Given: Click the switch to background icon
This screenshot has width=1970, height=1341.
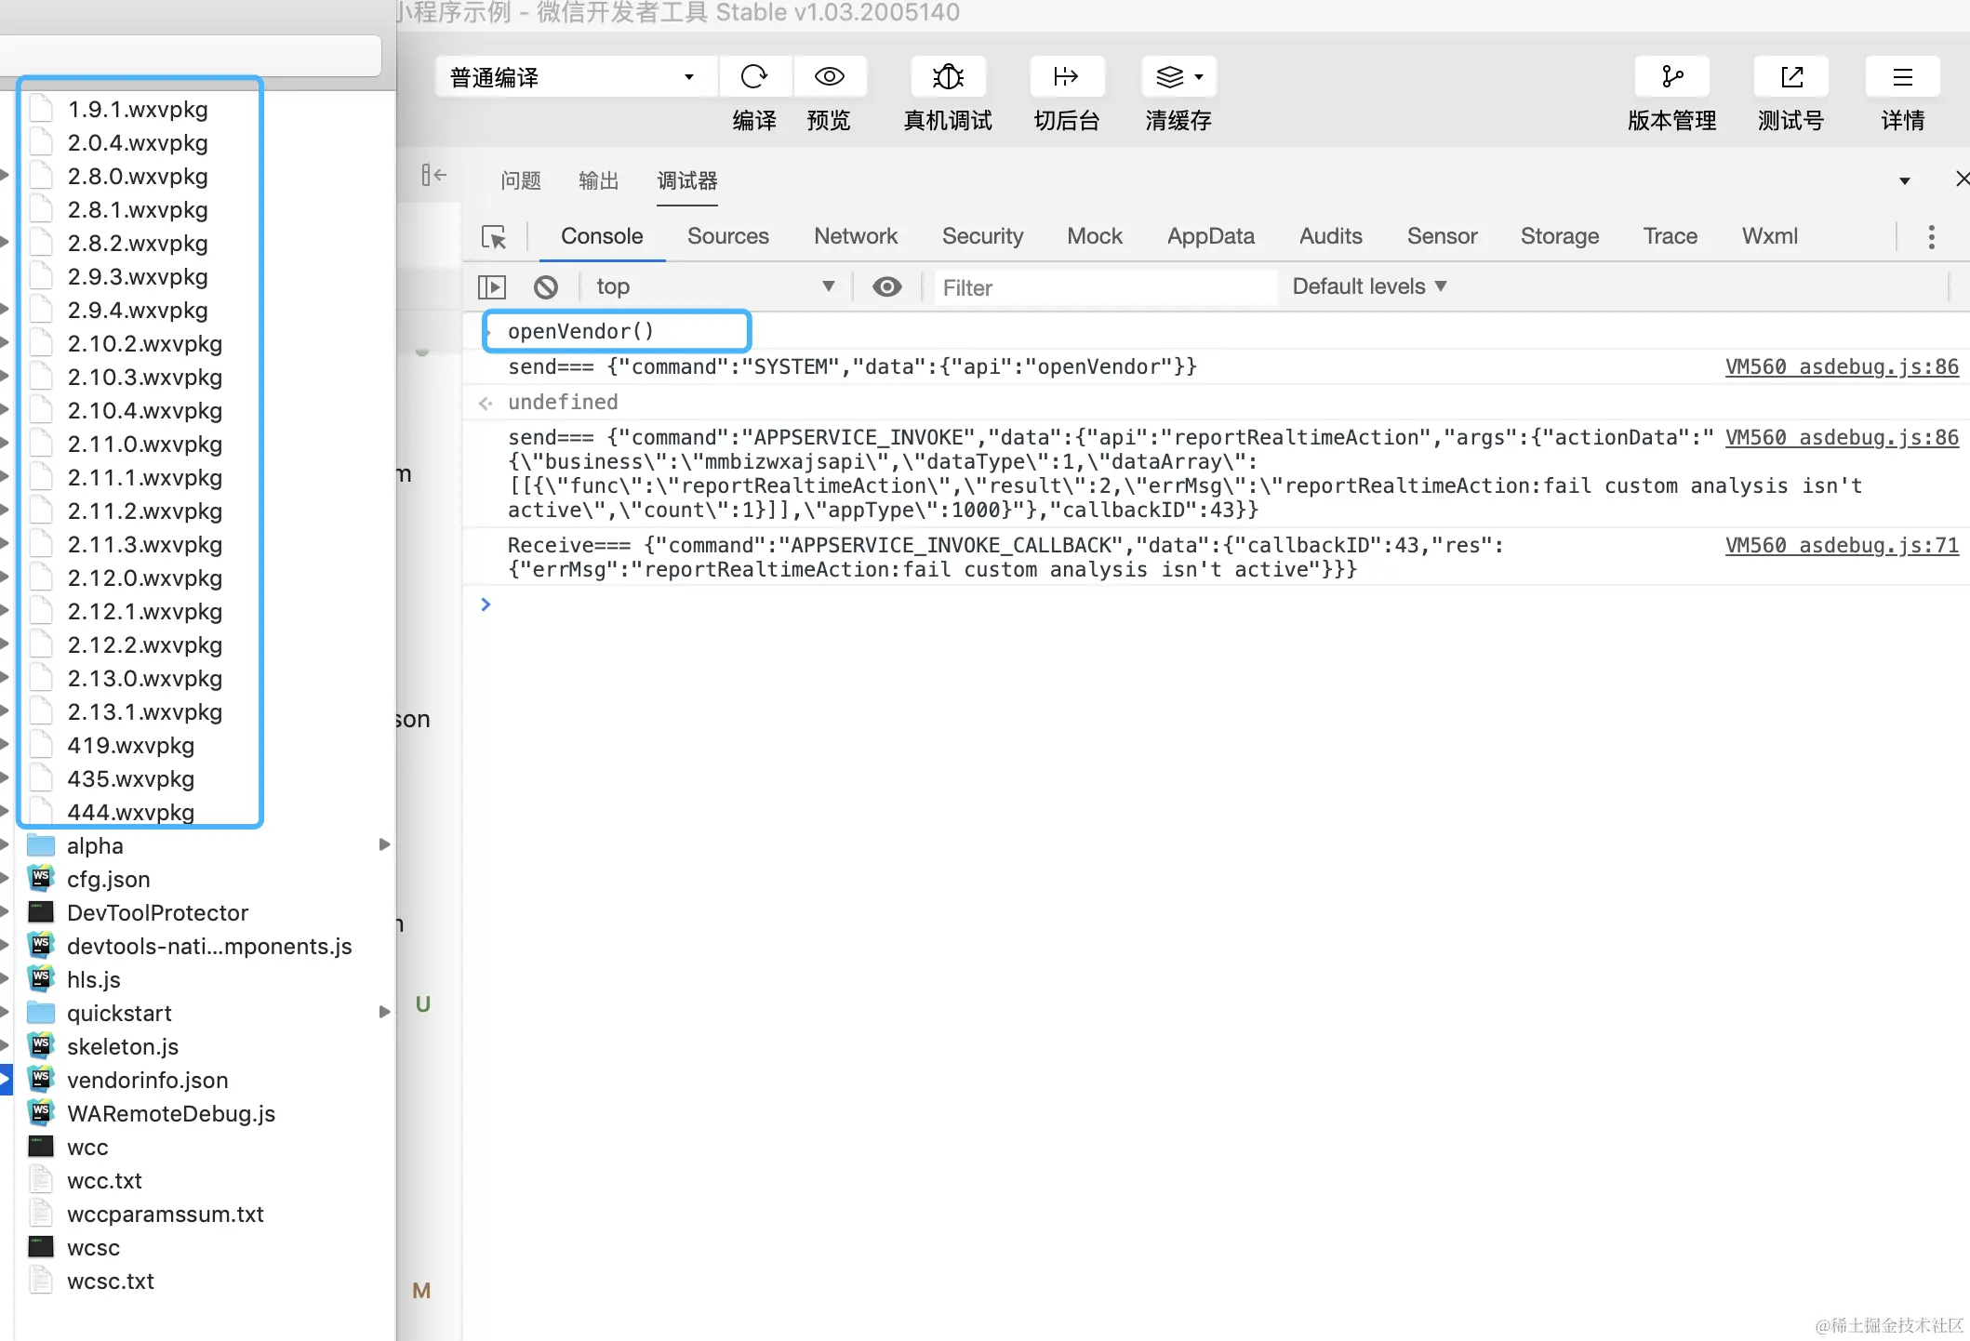Looking at the screenshot, I should click(1066, 76).
